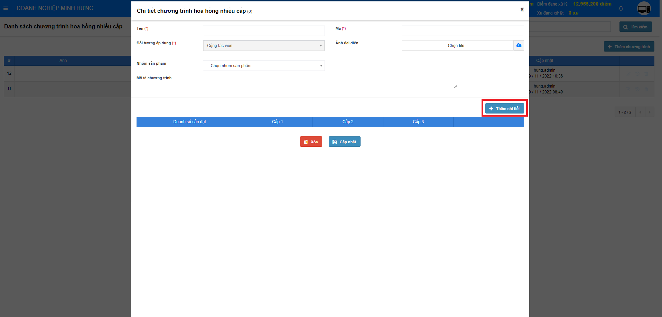Open the Đối tượng áp dụng dropdown
The image size is (662, 317).
263,46
